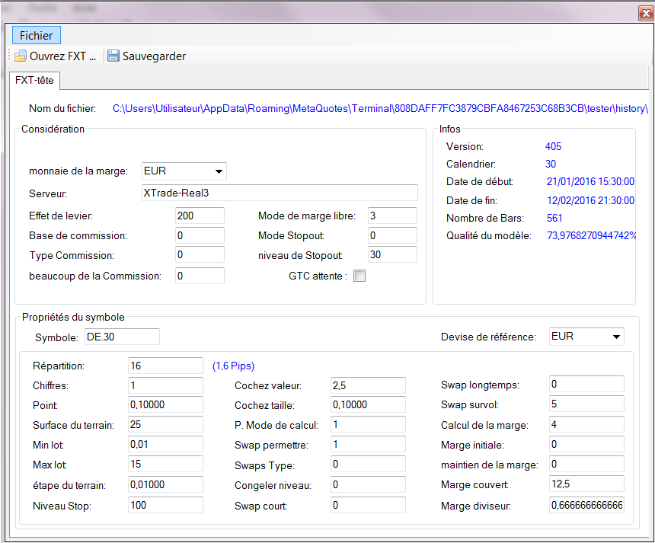Image resolution: width=655 pixels, height=543 pixels.
Task: Click the Serveur field containing XTrade-Real3
Action: [x=280, y=193]
